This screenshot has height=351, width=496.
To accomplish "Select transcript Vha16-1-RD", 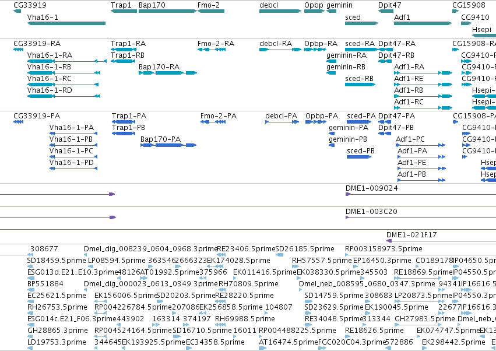I will point(64,96).
